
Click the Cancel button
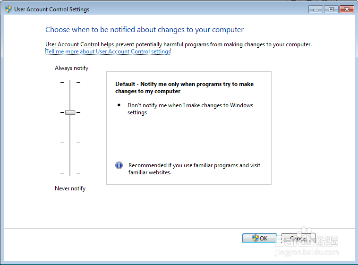[x=298, y=238]
